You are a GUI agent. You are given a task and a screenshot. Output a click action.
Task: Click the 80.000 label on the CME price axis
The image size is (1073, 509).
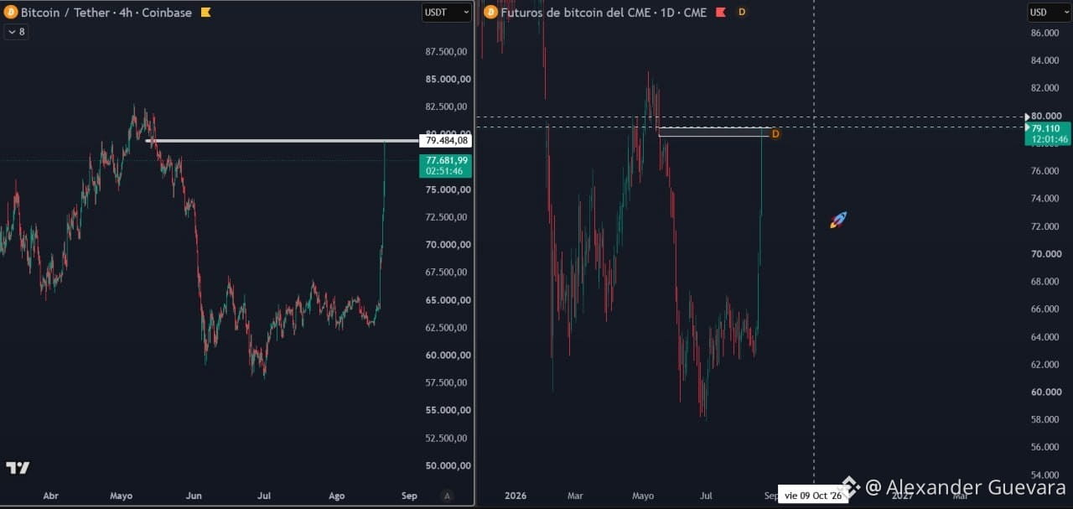[x=1046, y=117]
